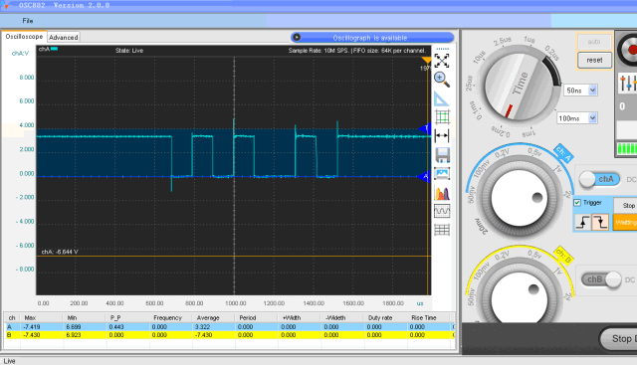The image size is (637, 365).
Task: Toggle the green grid display icon
Action: (442, 117)
